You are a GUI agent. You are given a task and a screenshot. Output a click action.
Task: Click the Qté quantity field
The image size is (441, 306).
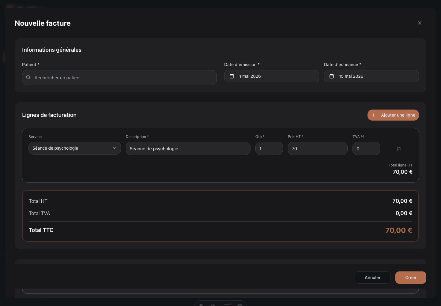pyautogui.click(x=269, y=148)
